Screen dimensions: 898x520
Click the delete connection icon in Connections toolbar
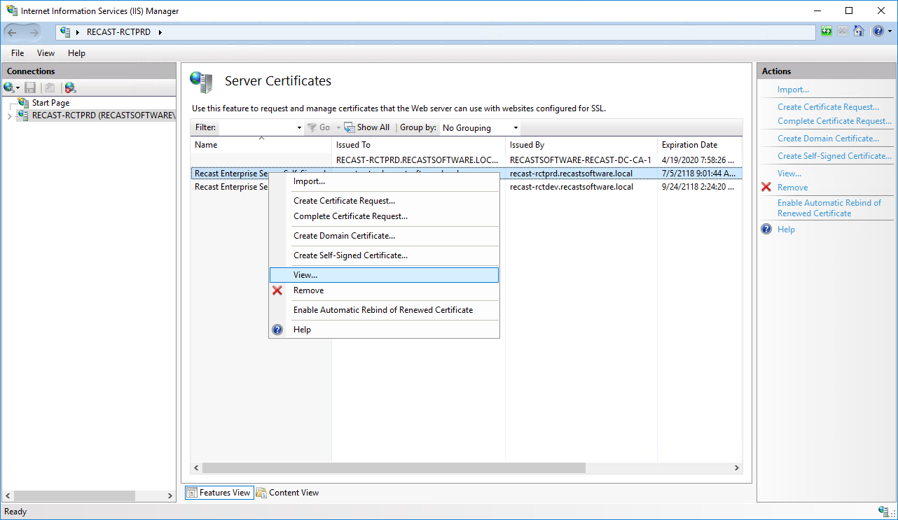(x=70, y=87)
